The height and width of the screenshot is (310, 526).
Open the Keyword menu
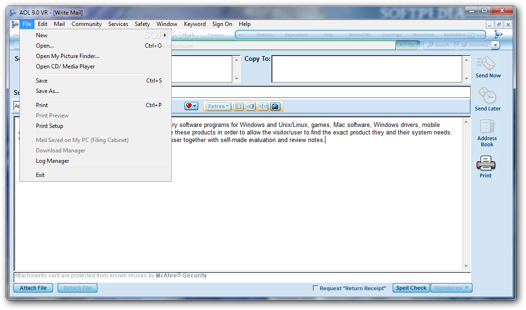coord(194,24)
